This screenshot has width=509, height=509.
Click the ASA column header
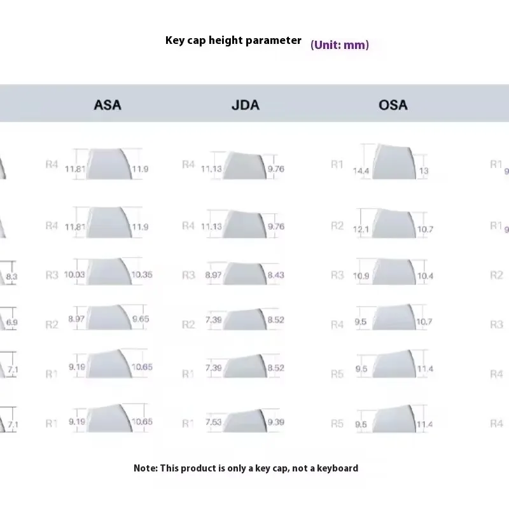[x=107, y=104]
